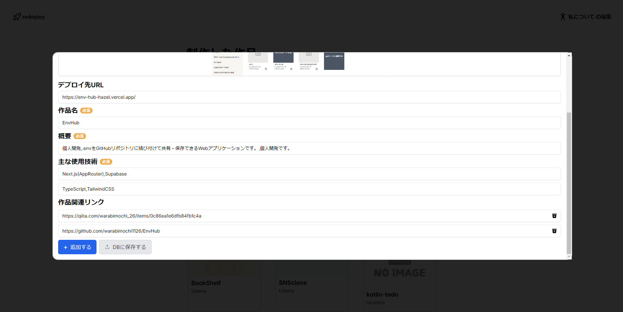Screen dimensions: 623x312
Task: Click the 必須 badge beside 概要
Action: click(x=80, y=136)
